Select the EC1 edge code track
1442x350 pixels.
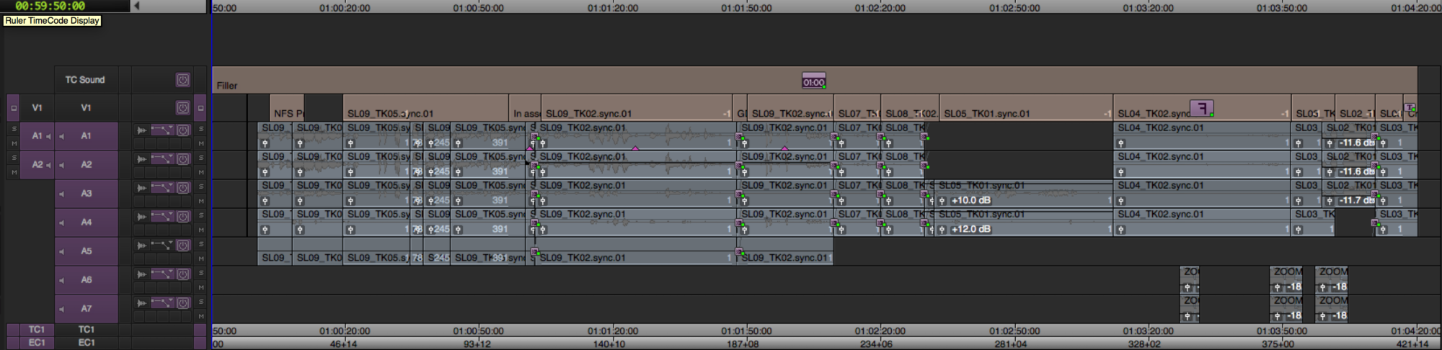tap(86, 343)
